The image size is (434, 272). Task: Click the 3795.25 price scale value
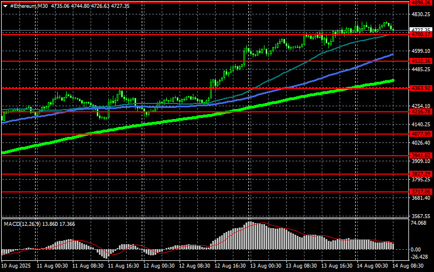click(x=421, y=180)
